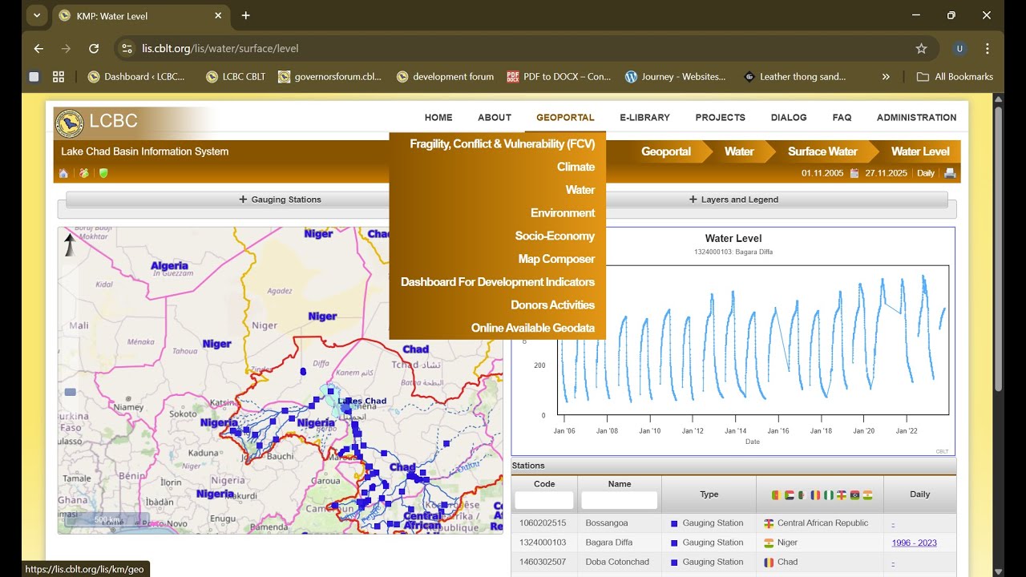1026x577 pixels.
Task: Reload the page in Chrome
Action: [x=94, y=48]
